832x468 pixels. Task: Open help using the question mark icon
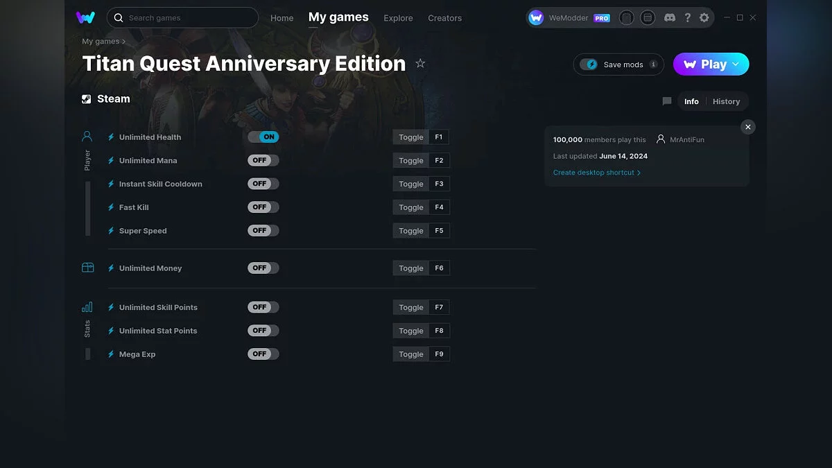[x=687, y=17]
